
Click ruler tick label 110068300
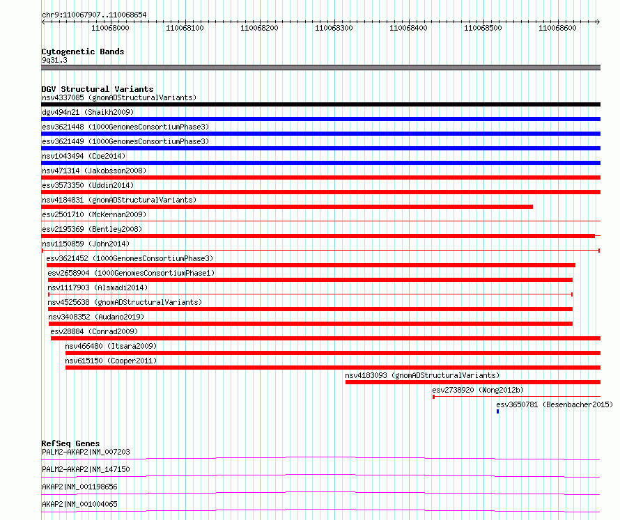pyautogui.click(x=334, y=28)
